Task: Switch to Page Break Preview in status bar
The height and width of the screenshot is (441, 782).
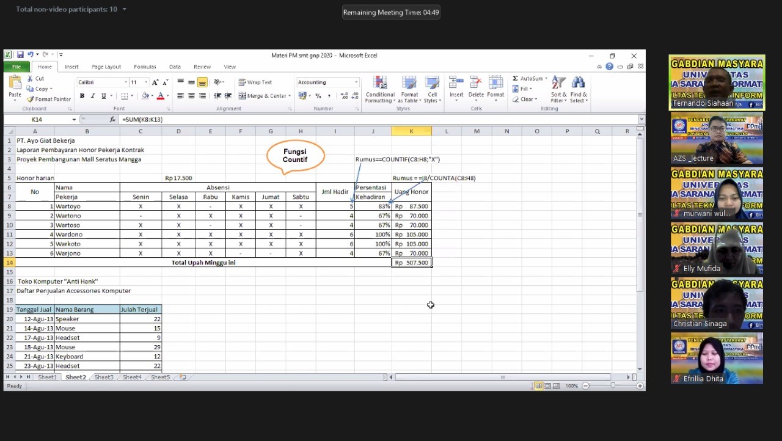Action: pos(557,386)
